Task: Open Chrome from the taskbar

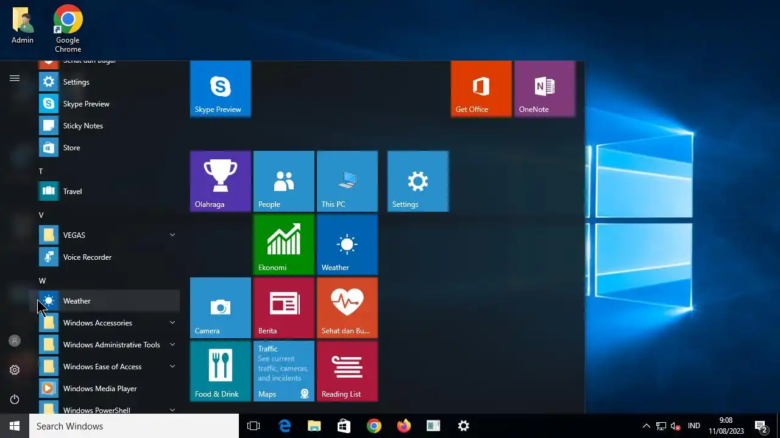Action: coord(374,426)
